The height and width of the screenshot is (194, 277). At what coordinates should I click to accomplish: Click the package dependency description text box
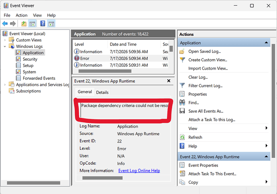(124, 110)
